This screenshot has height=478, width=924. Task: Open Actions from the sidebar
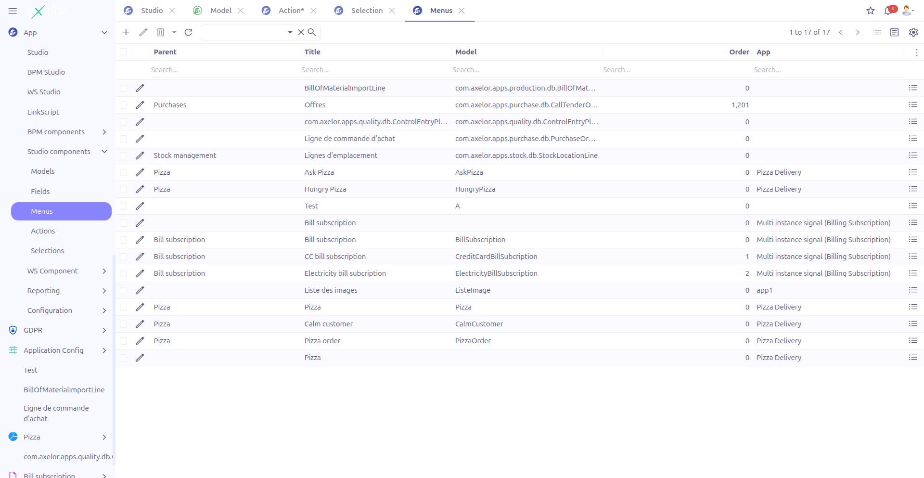pos(43,231)
